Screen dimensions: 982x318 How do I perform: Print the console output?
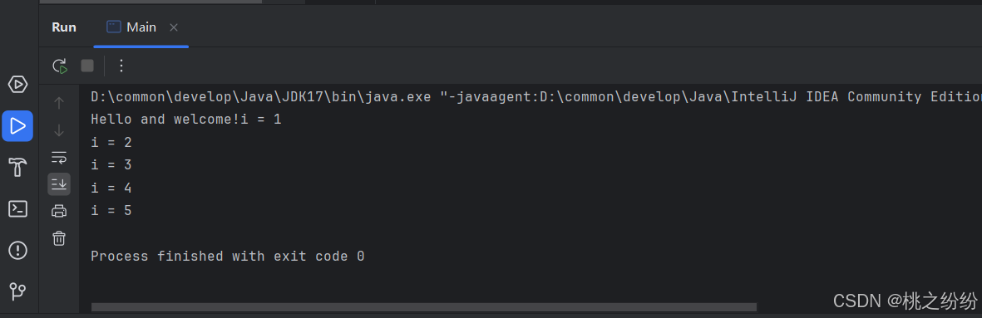click(59, 211)
